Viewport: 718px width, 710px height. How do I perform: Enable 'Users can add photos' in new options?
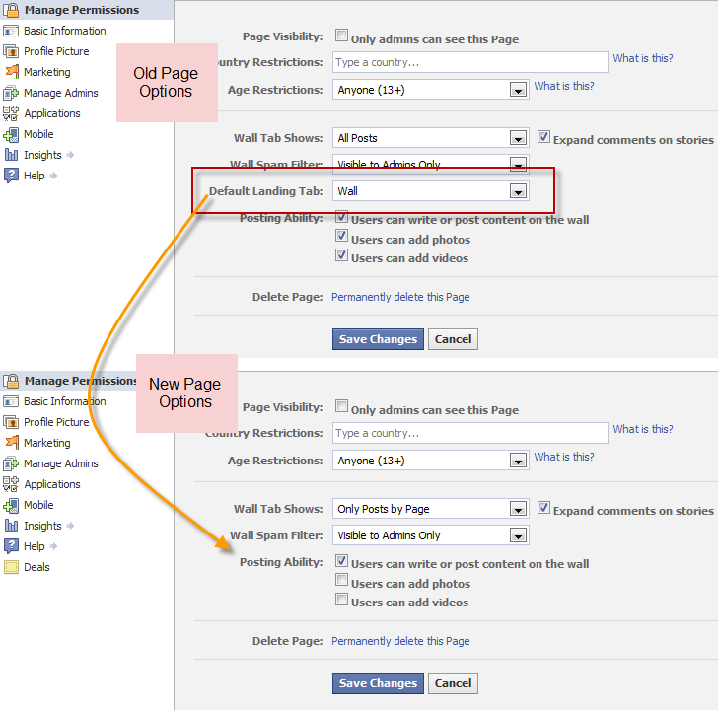point(341,580)
